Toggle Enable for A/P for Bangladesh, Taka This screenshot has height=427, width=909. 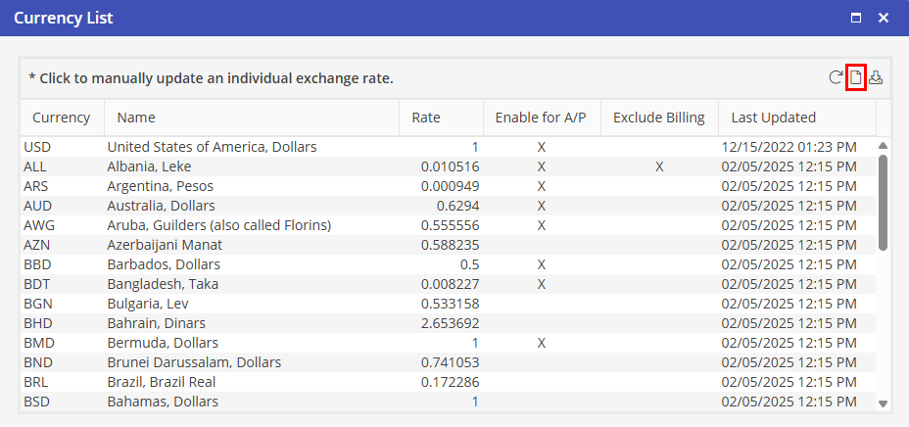[x=541, y=284]
